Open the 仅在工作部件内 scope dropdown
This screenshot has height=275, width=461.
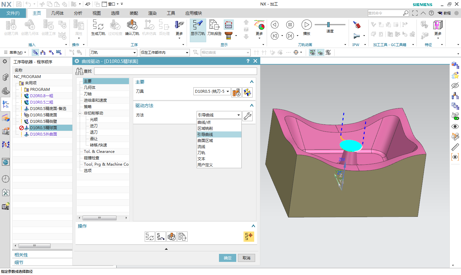pyautogui.click(x=165, y=52)
